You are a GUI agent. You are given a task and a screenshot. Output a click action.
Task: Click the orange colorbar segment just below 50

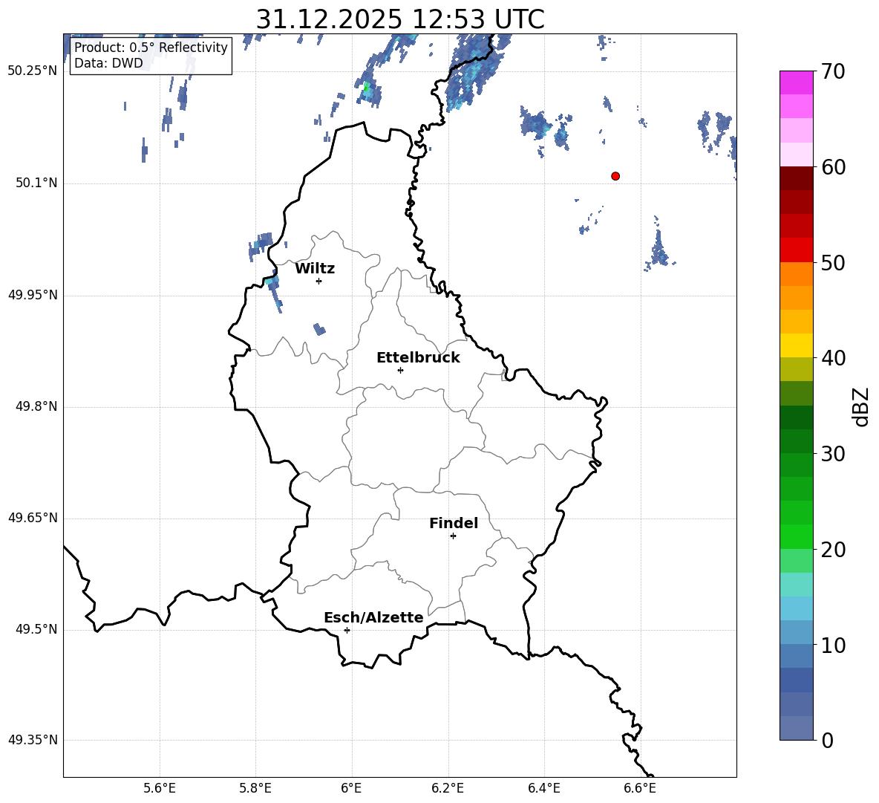[796, 273]
